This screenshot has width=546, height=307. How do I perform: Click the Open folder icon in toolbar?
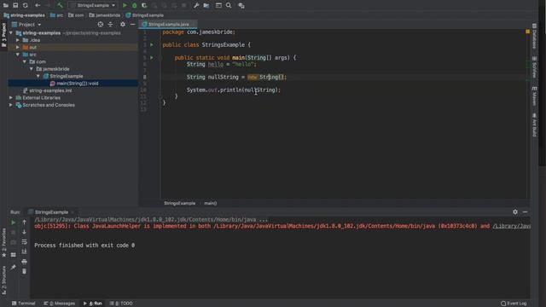(6, 5)
